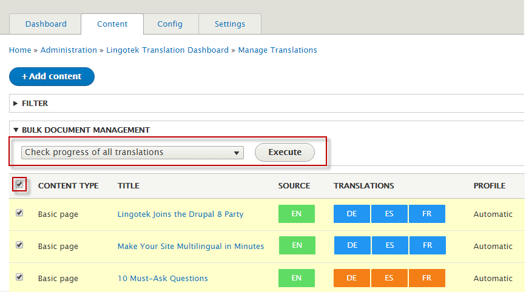The image size is (529, 292).
Task: Click the TRANSLATIONS column header
Action: click(364, 186)
